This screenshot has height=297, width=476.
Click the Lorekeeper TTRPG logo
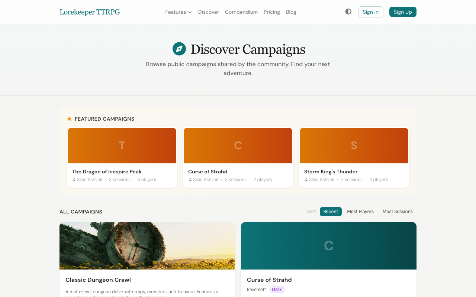pyautogui.click(x=90, y=12)
